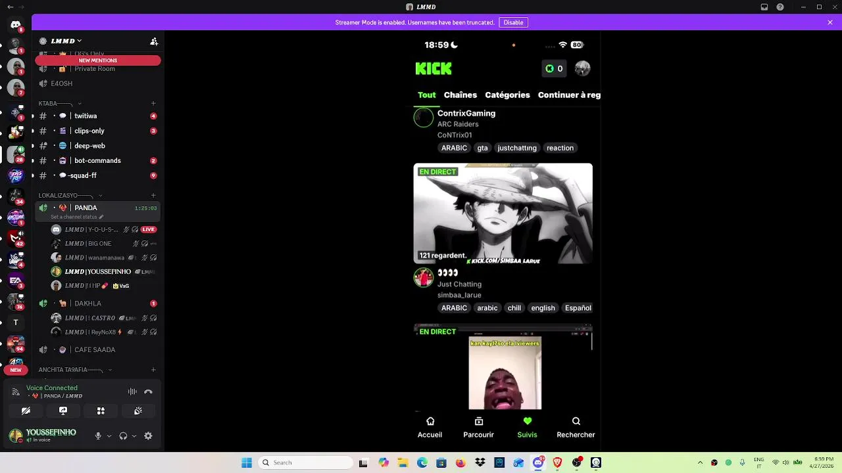
Task: Open Parcourir in Kick bottom bar
Action: point(478,427)
